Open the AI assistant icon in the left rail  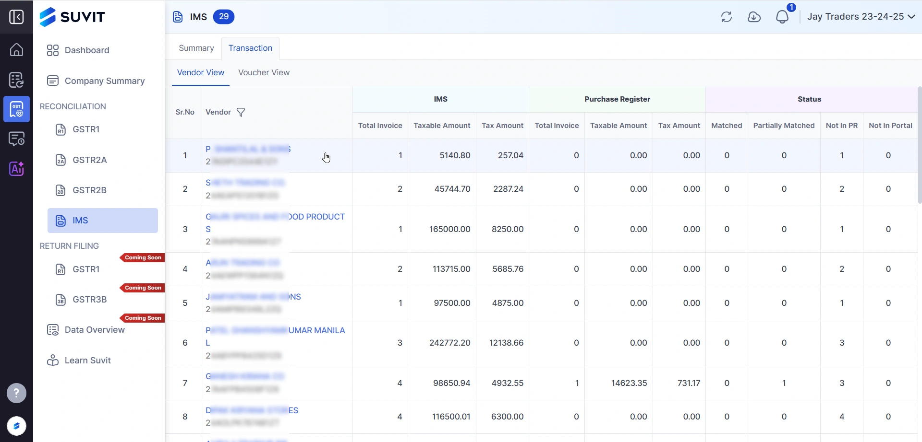16,169
